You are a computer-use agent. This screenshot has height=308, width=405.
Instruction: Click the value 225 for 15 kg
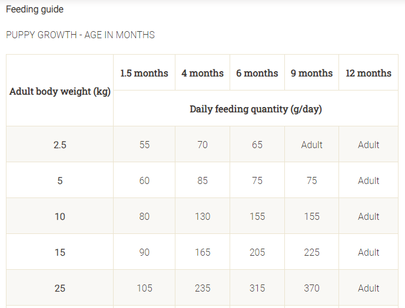pyautogui.click(x=312, y=252)
